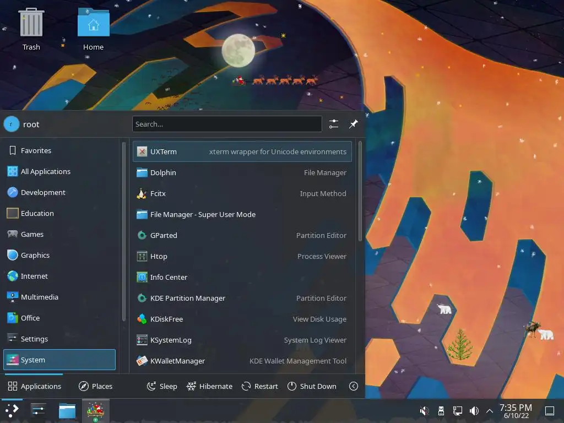Launch the KSystemLog icon

click(x=142, y=340)
